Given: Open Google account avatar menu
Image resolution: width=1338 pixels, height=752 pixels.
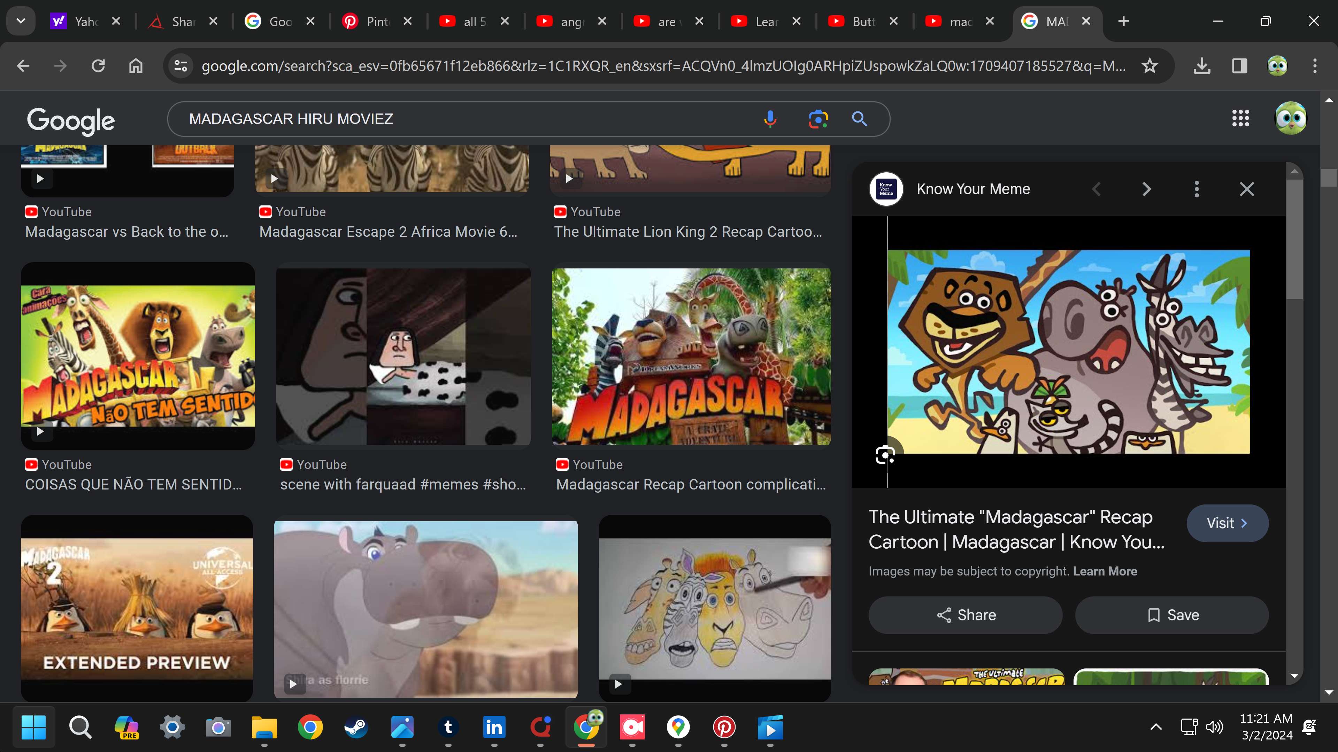Looking at the screenshot, I should coord(1291,118).
